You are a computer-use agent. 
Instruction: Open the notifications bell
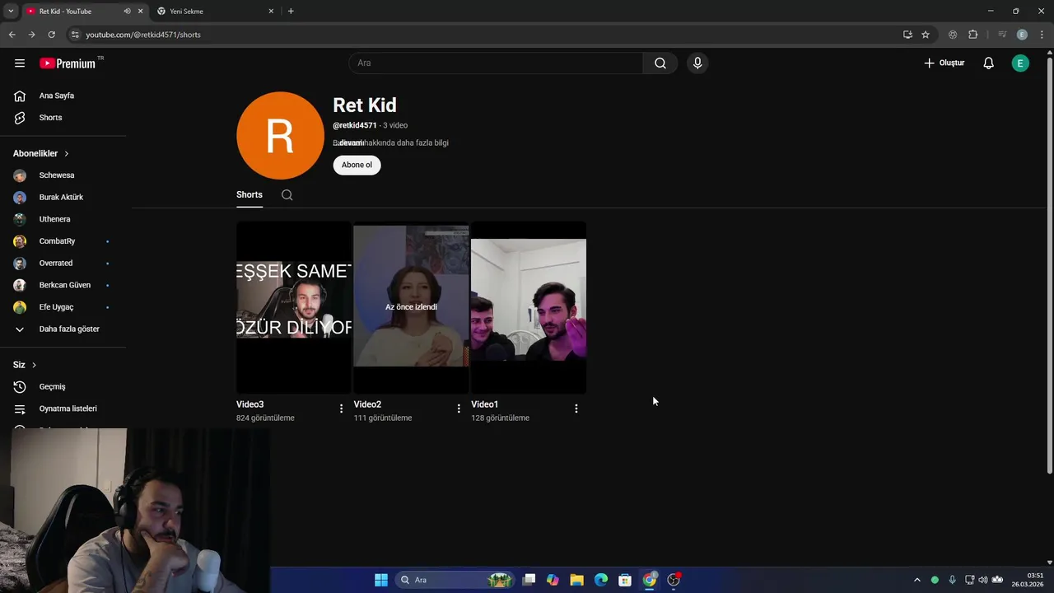988,63
